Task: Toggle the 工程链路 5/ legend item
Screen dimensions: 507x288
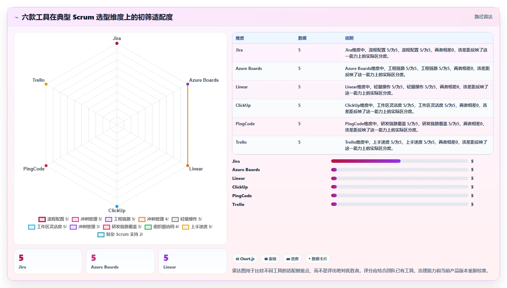Action: (x=120, y=219)
